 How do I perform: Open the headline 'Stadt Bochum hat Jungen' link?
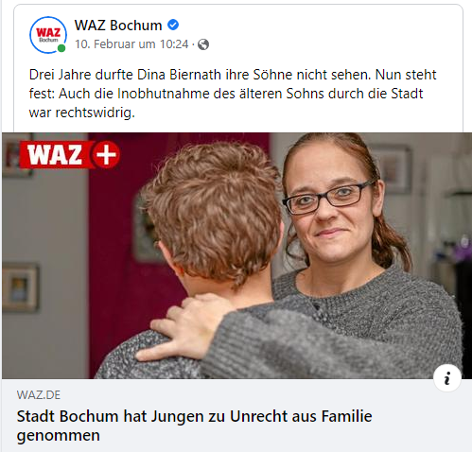(194, 426)
